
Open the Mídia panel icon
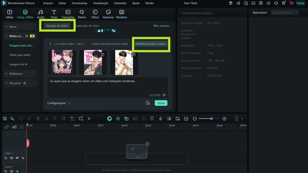tap(9, 12)
